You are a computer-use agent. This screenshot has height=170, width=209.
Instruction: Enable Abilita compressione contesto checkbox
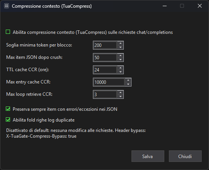[x=8, y=32]
